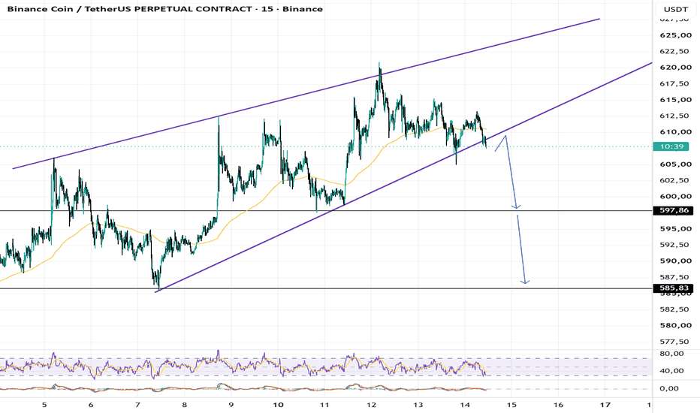Click the 600,00 price axis label
This screenshot has height=413, width=700.
pos(675,197)
